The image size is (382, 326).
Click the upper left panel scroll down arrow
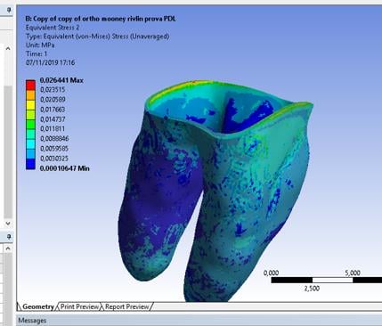click(8, 224)
